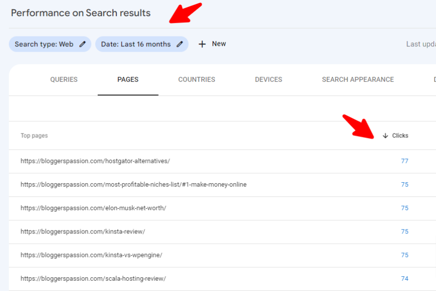Click the Clicks sort arrow icon
Viewport: 436px width, 291px height.
coord(385,136)
